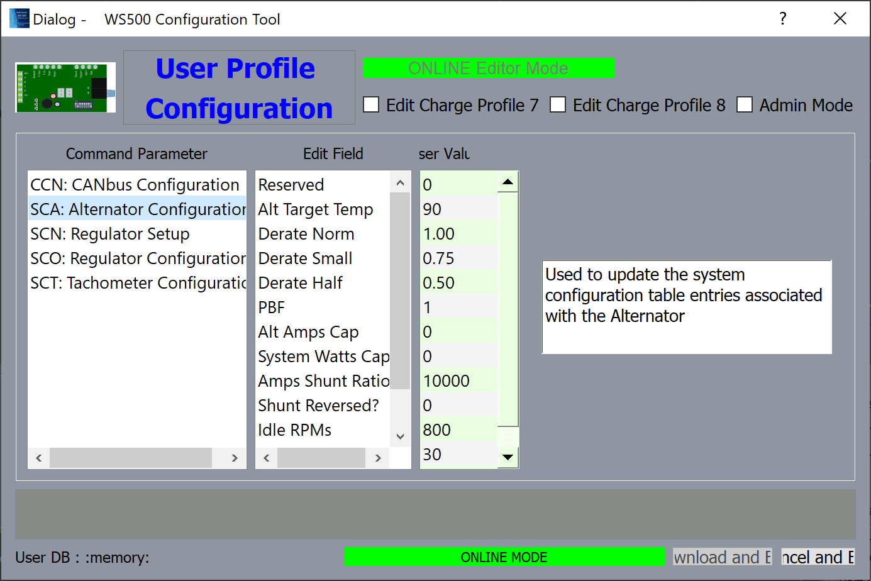Viewport: 871px width, 581px height.
Task: Close the WS500 Configuration Tool dialog
Action: pyautogui.click(x=840, y=18)
